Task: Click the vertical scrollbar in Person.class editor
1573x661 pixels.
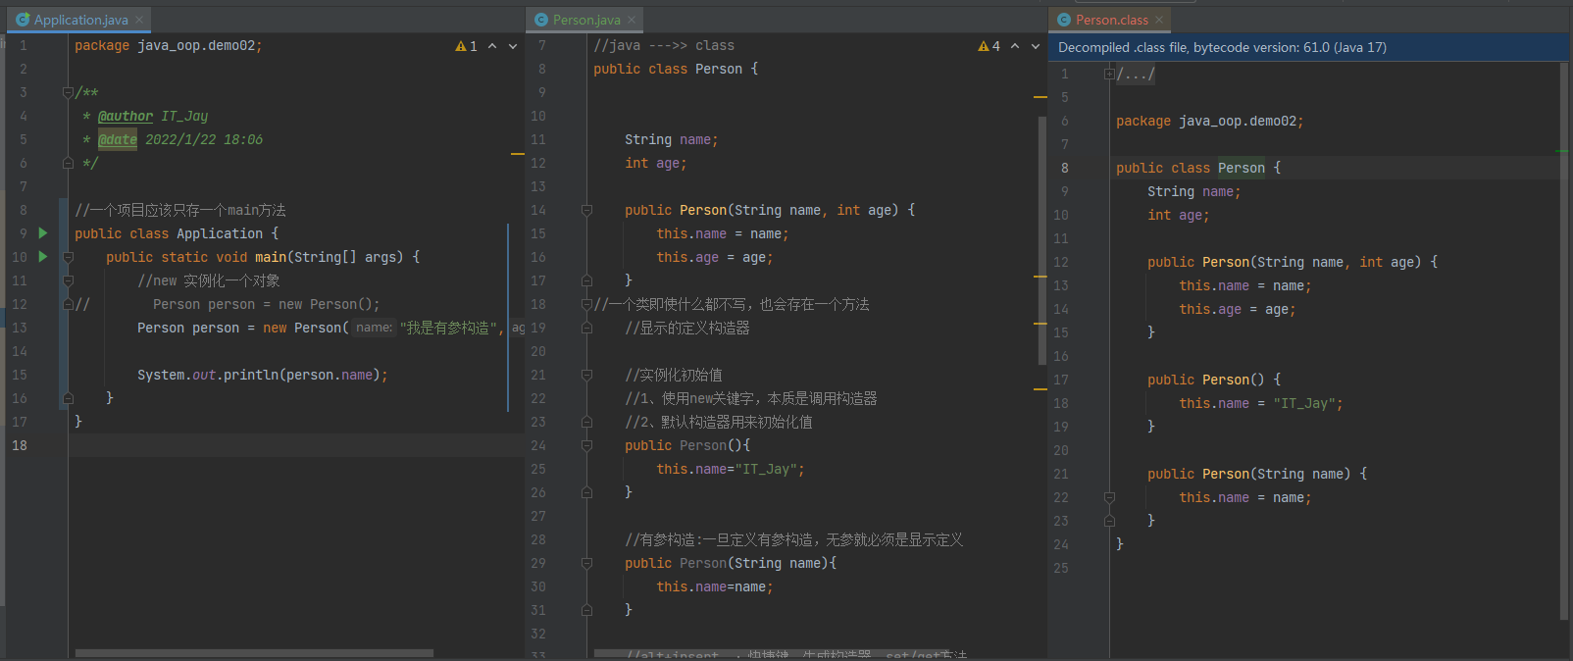Action: (1563, 341)
